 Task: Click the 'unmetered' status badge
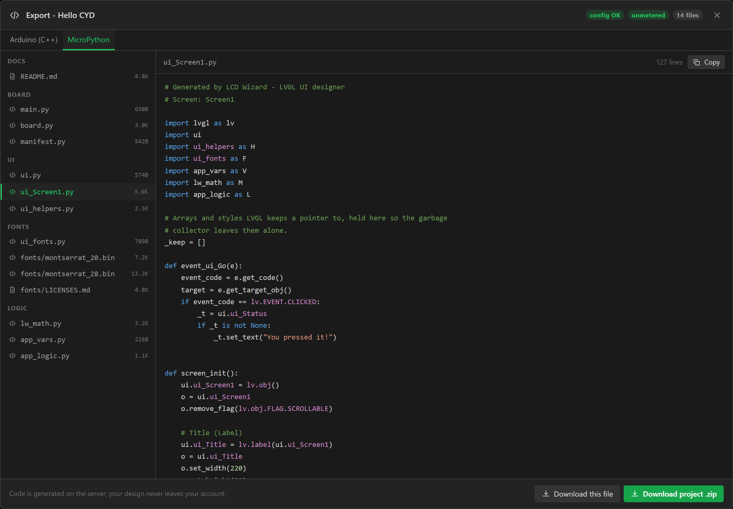(648, 15)
